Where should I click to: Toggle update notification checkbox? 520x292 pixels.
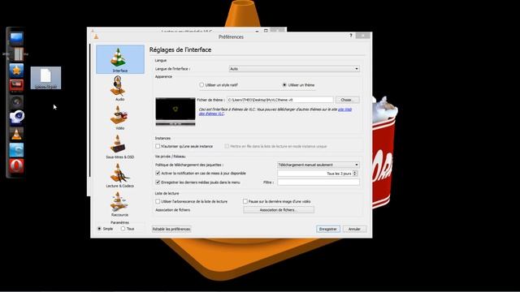[x=158, y=173]
